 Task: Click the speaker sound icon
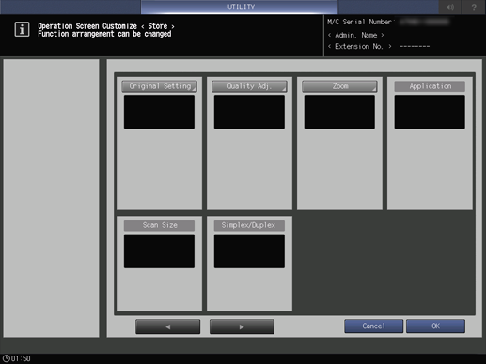pos(450,7)
